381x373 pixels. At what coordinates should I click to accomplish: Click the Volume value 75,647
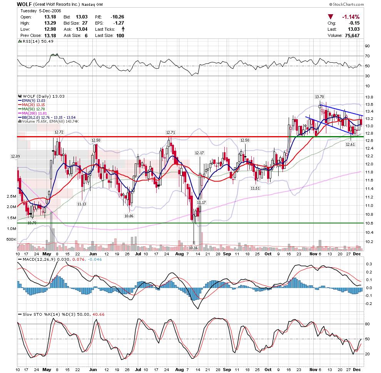click(352, 35)
